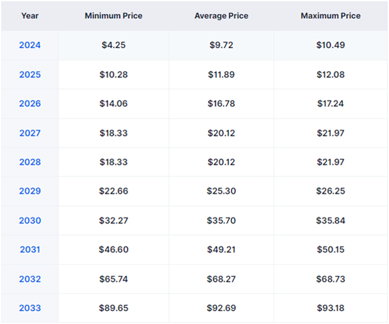Select the $93.18 maximum price cell
The image size is (389, 324).
(331, 308)
